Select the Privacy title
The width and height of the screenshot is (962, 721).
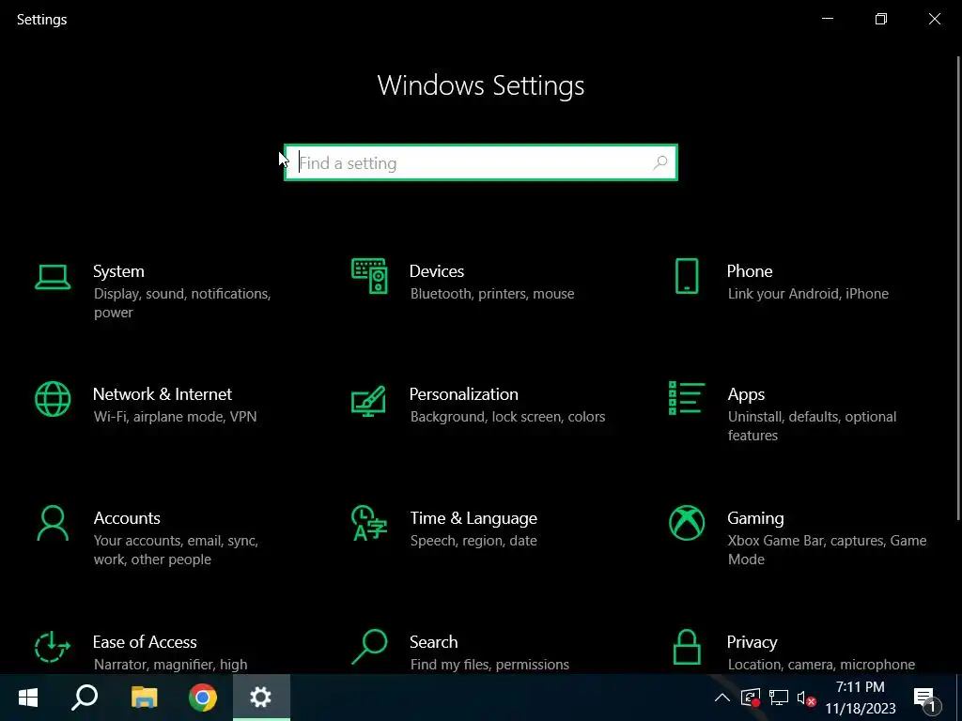(752, 642)
